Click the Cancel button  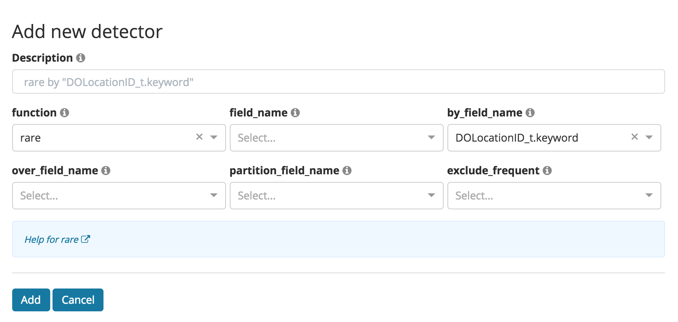pos(78,300)
